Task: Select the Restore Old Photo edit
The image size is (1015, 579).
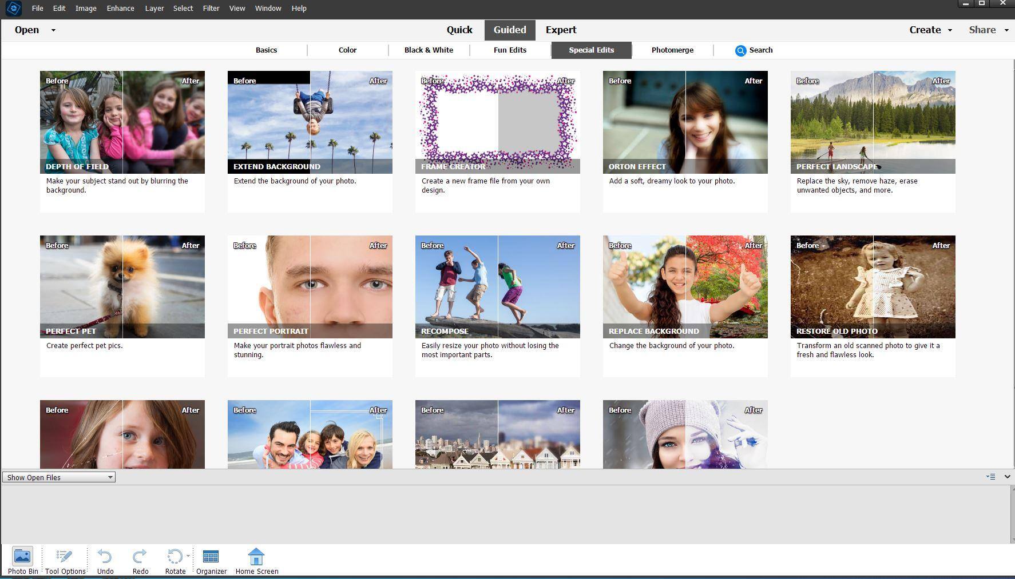Action: coord(873,286)
